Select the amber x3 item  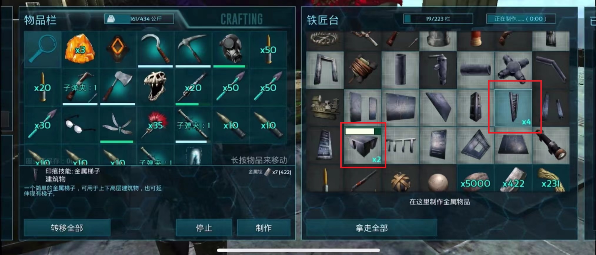(80, 50)
